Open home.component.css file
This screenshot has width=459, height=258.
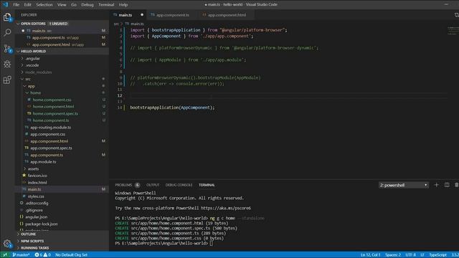52,100
